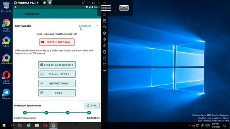Click the FreeBitcoin Synchronizer label
The width and height of the screenshot is (230, 129).
point(28,105)
